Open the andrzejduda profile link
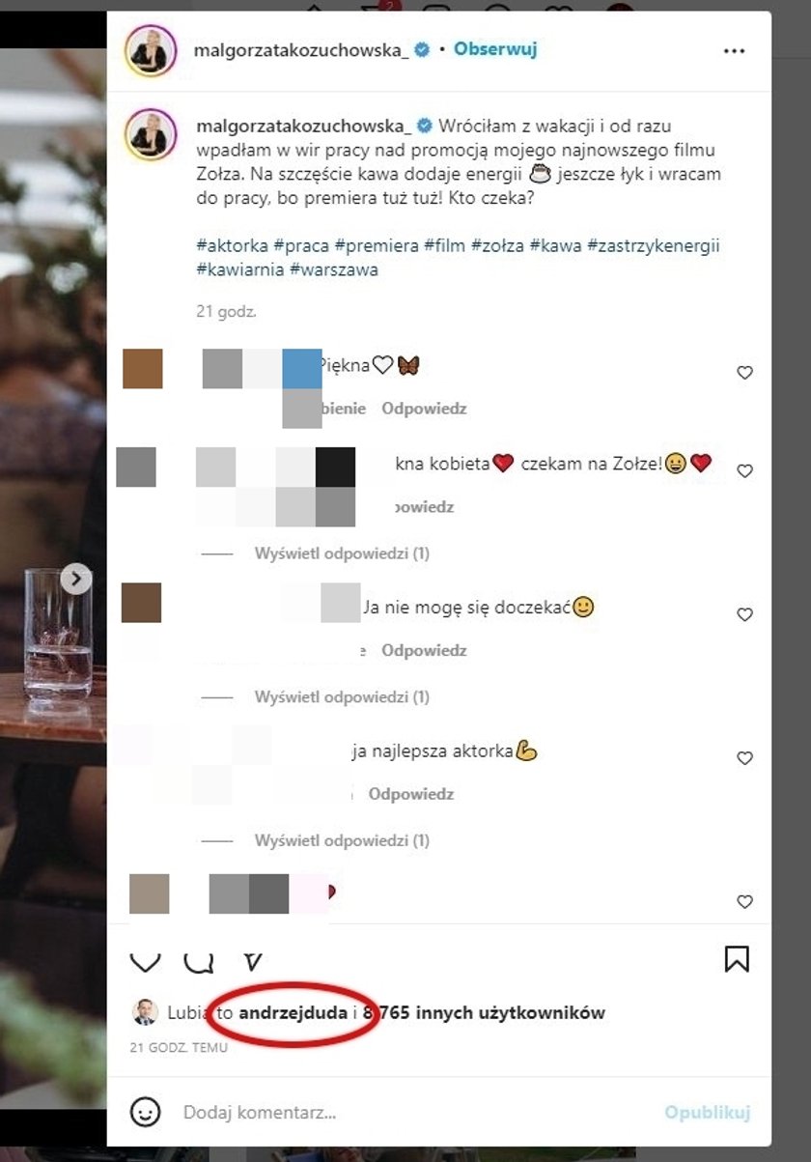 tap(293, 1013)
